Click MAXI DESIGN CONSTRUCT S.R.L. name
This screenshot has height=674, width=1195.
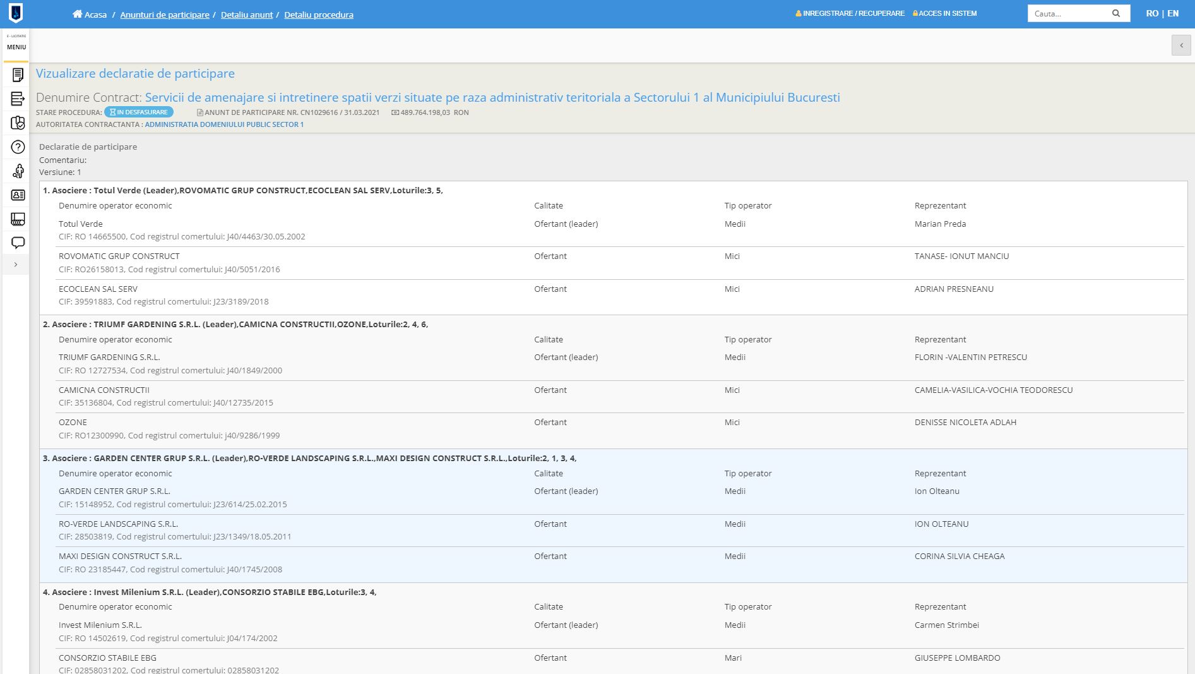pyautogui.click(x=120, y=556)
